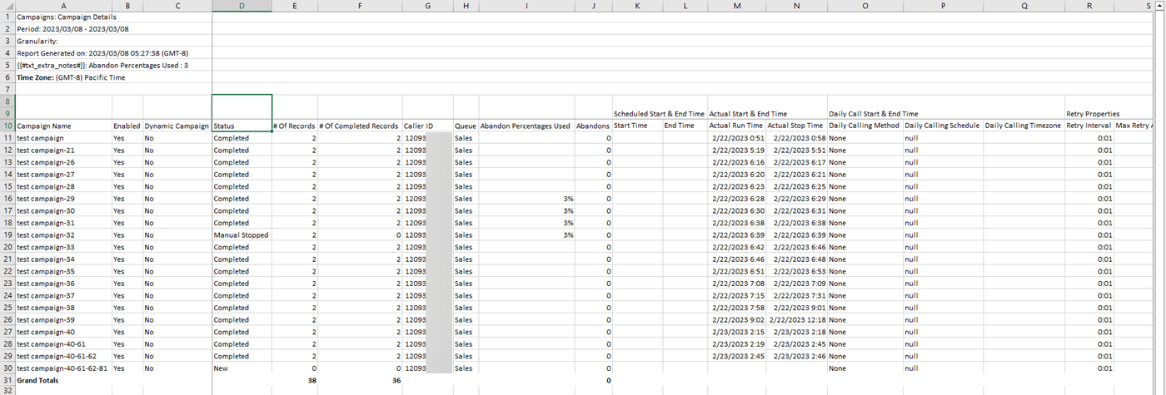The width and height of the screenshot is (1166, 395).
Task: Click the '2/23/2023 2:46' stop time cell
Action: tap(796, 356)
